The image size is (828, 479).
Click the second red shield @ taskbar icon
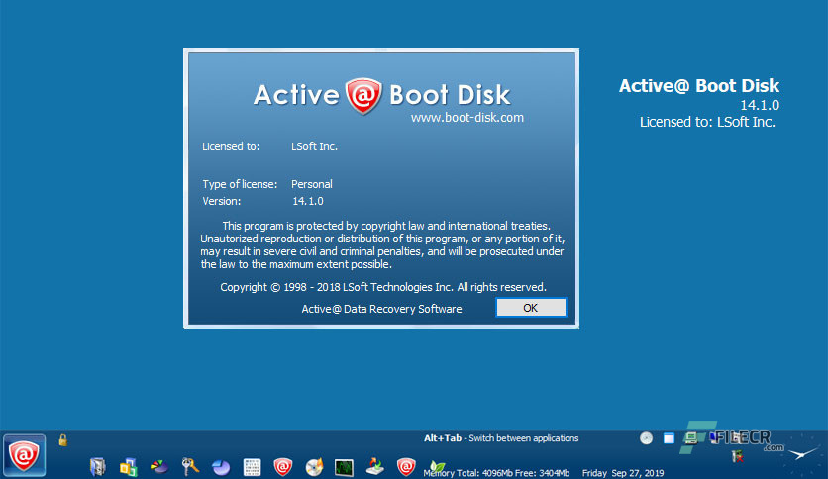point(406,467)
